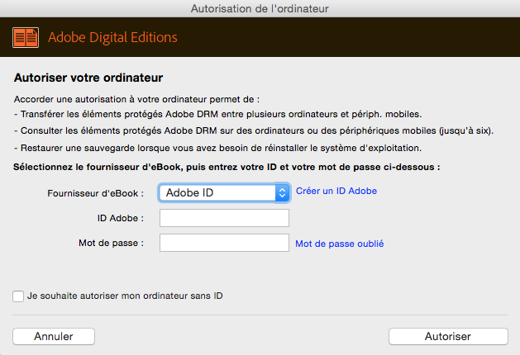Click the Transférer les éléments protégés line
Image resolution: width=520 pixels, height=355 pixels.
click(x=218, y=114)
